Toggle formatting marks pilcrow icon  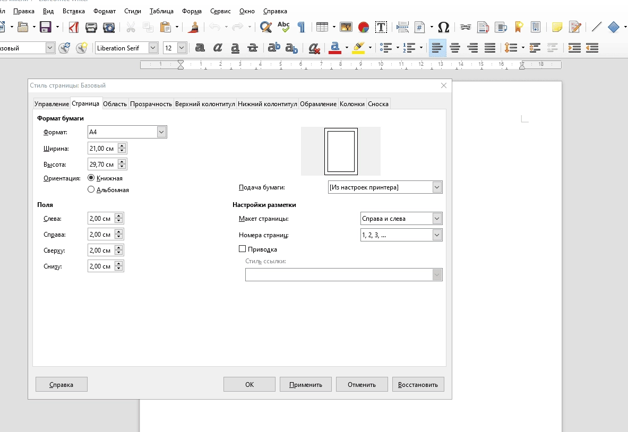301,27
